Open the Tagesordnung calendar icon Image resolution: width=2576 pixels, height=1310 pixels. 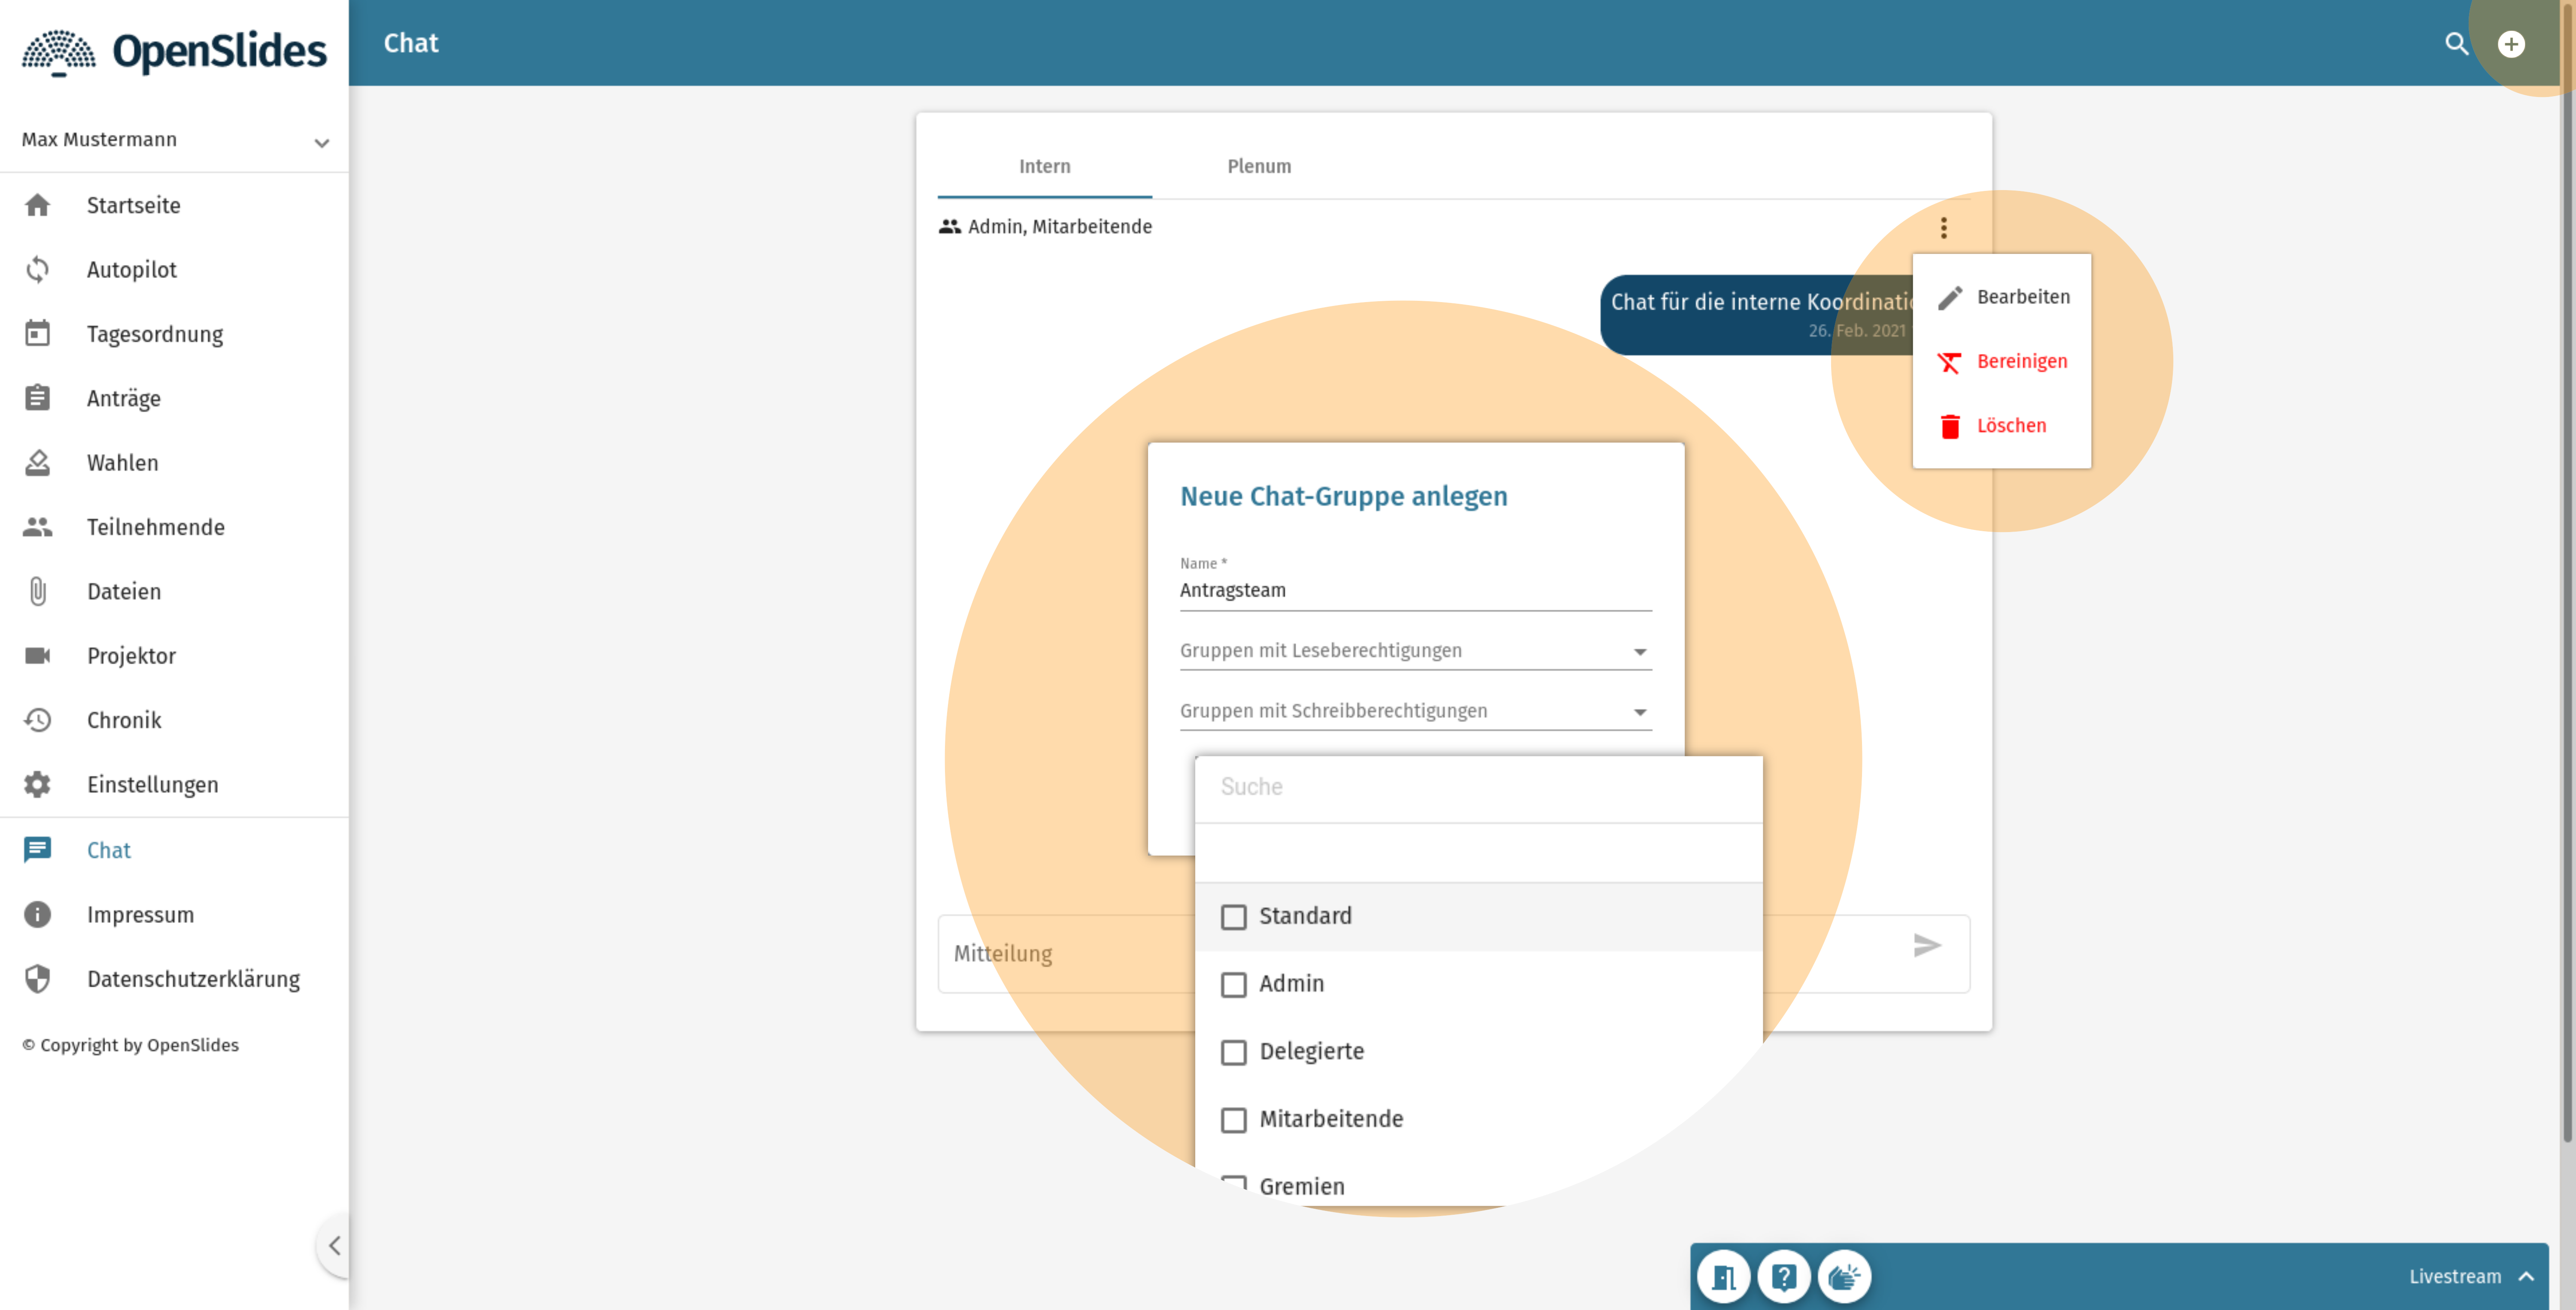[37, 334]
